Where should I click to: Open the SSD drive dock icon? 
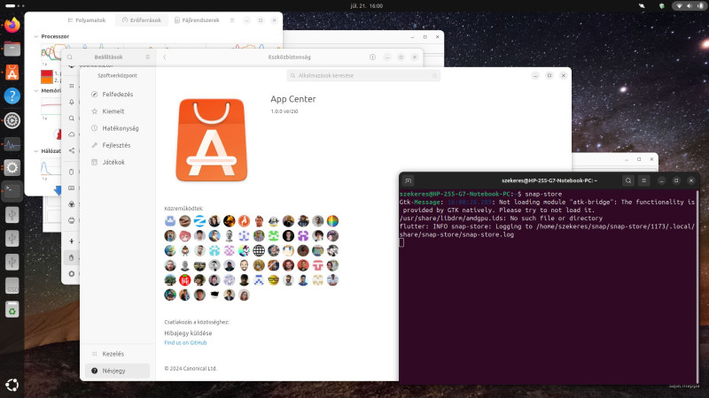pyautogui.click(x=12, y=286)
